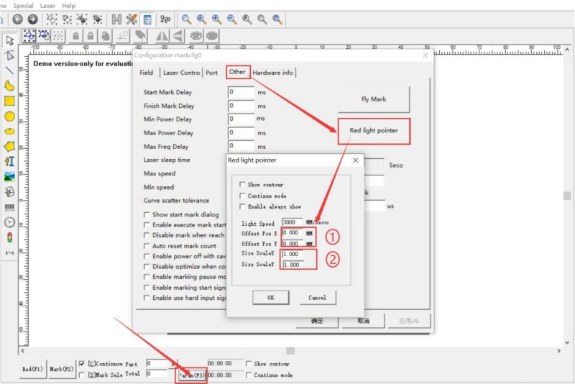
Task: Enable Show contour in Red light pointer dialog
Action: [243, 185]
